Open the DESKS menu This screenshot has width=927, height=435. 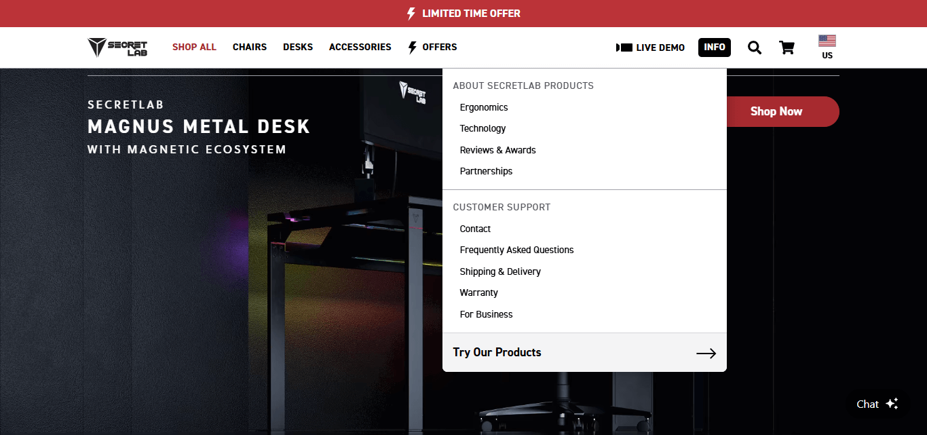coord(298,48)
